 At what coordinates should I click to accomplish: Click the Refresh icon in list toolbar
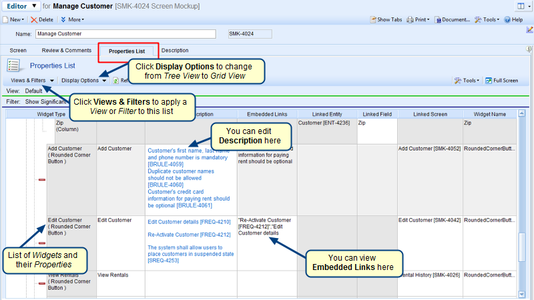coord(115,81)
